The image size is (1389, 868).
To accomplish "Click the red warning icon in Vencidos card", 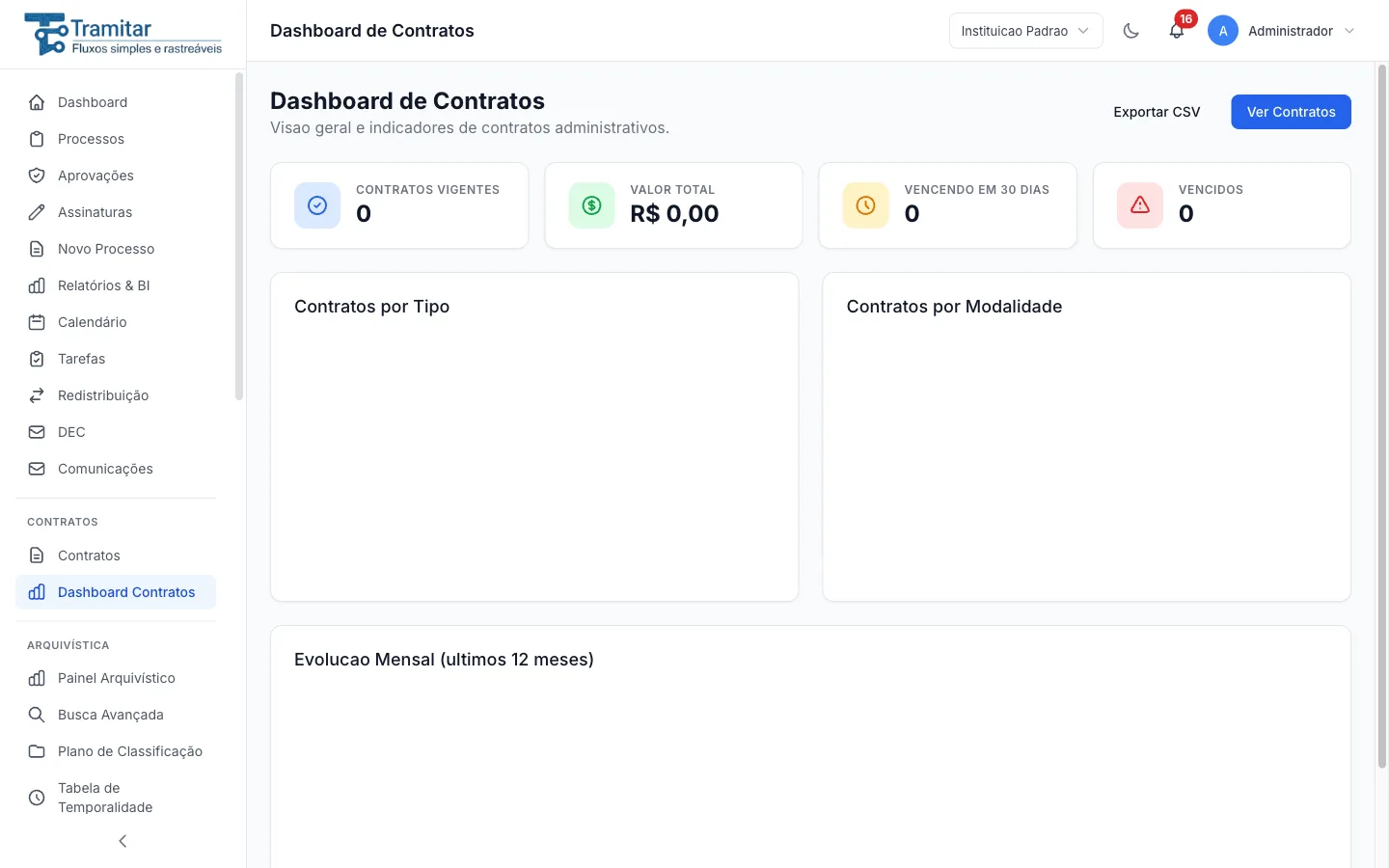I will (x=1140, y=205).
